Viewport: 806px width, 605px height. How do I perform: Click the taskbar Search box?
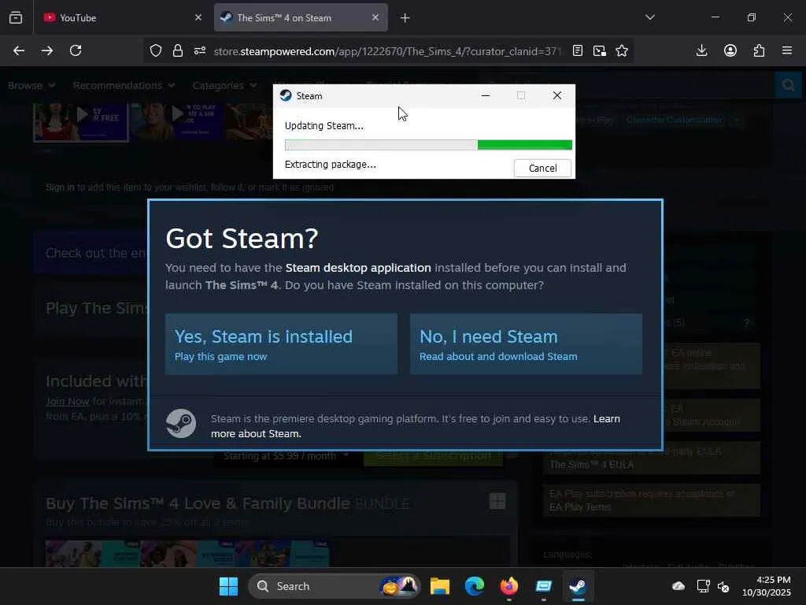click(335, 586)
